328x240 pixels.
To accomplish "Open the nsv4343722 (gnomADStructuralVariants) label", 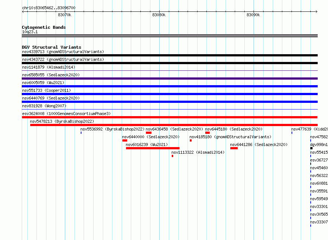I will (63, 59).
